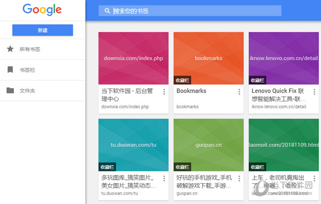The height and width of the screenshot is (204, 321).
Task: Click 收藏栏 tag on Lenovo thumbnail
Action: [x=257, y=80]
